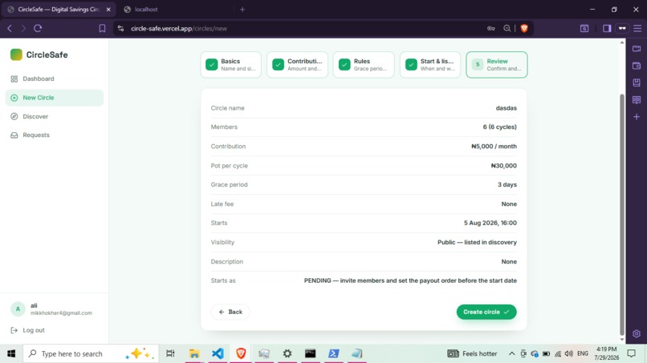Click the email 'mikkhokher4@gmail.com'

click(x=61, y=313)
